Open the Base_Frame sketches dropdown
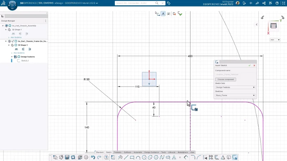Screen dimensions: 287x161 [x=235, y=96]
